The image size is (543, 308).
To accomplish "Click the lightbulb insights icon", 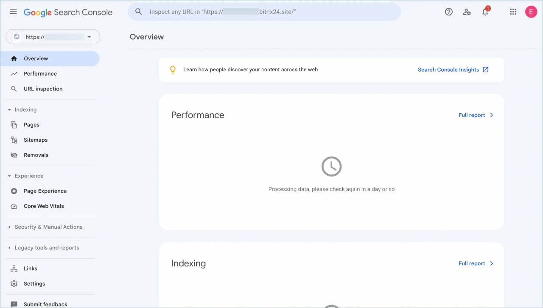I will point(173,70).
